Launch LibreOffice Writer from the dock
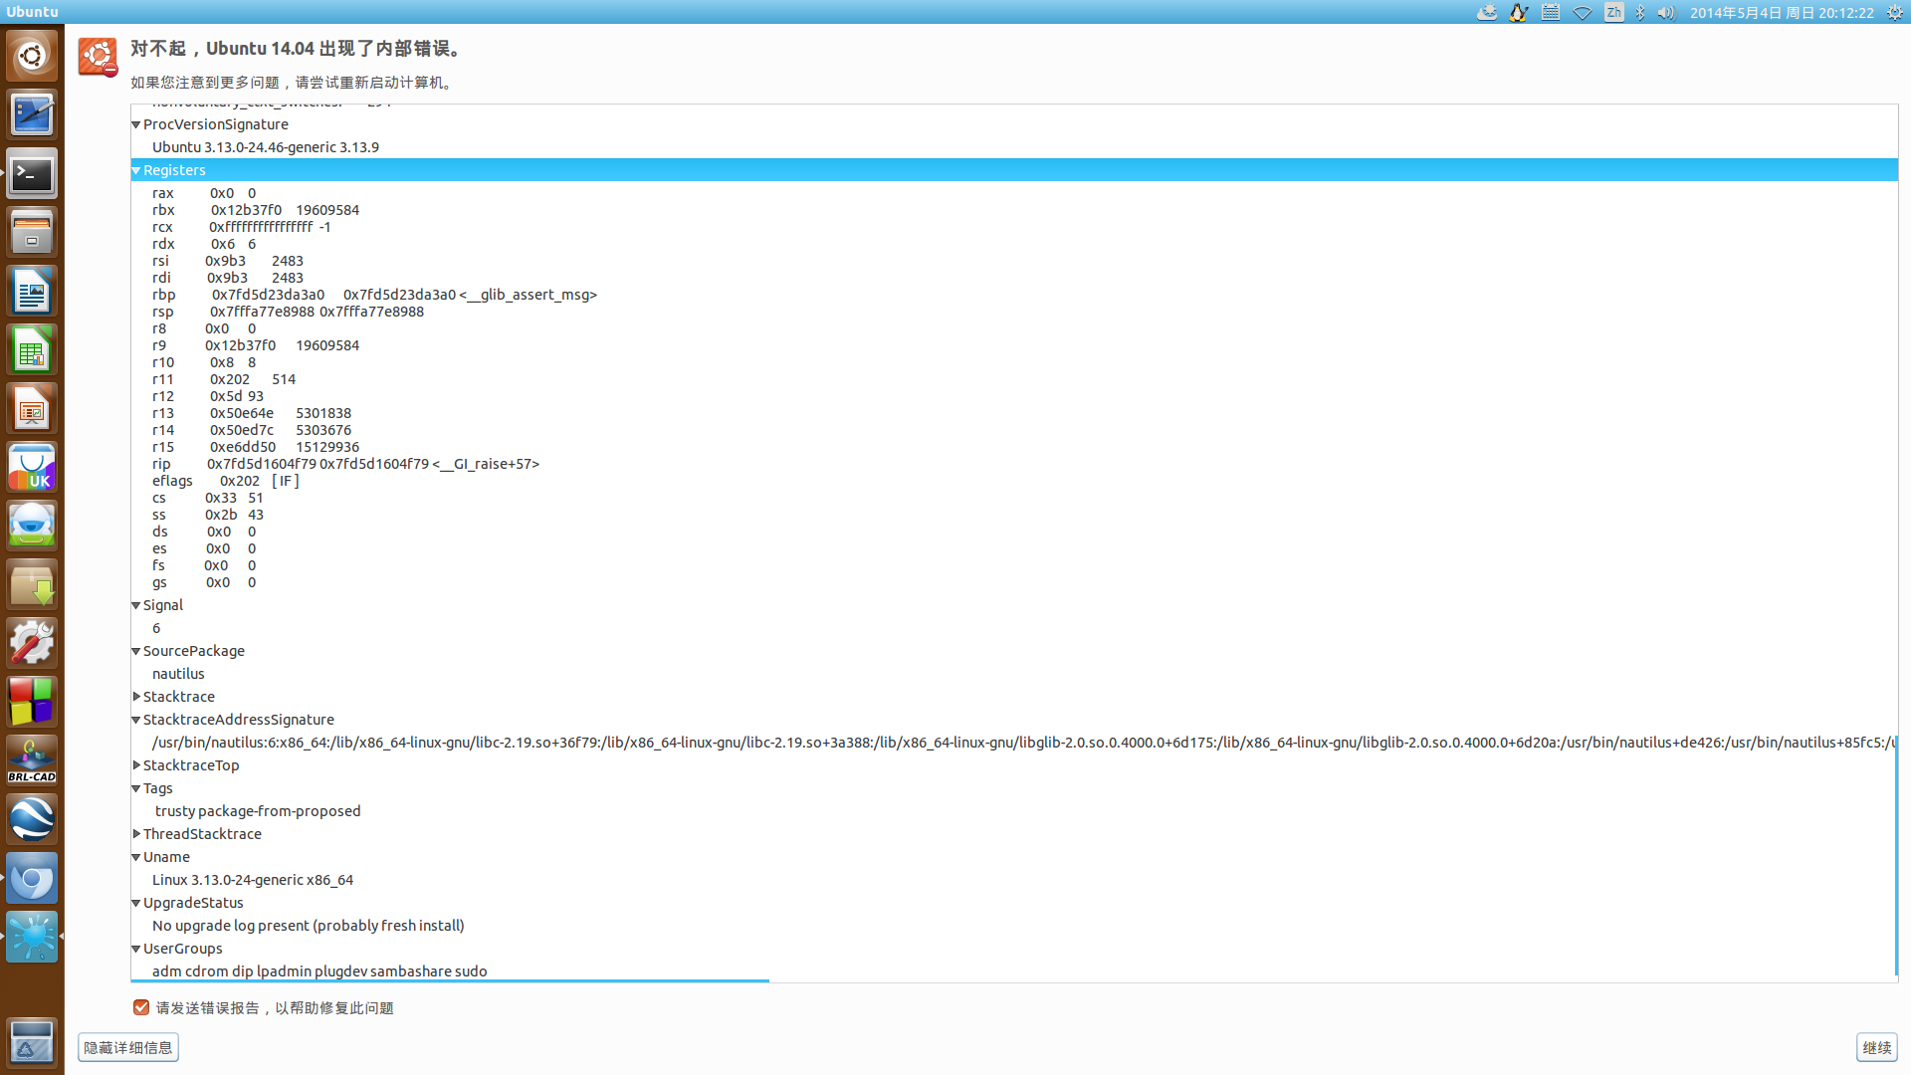 tap(32, 292)
